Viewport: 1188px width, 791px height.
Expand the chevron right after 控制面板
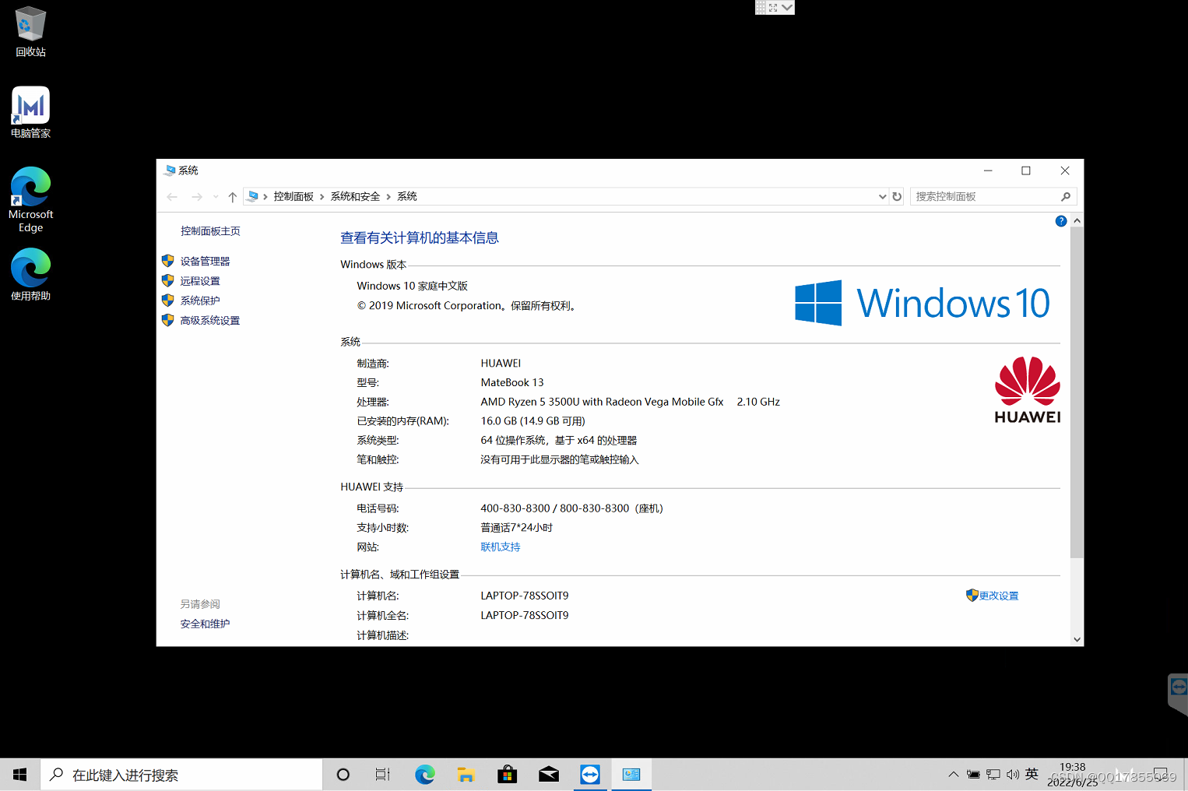[x=322, y=197]
